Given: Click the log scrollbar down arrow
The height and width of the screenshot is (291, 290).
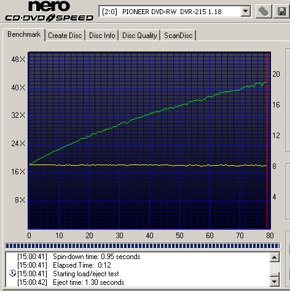Looking at the screenshot, I should click(x=275, y=282).
